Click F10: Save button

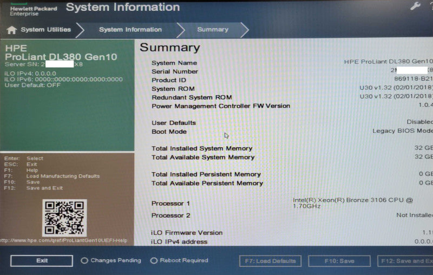click(x=339, y=261)
